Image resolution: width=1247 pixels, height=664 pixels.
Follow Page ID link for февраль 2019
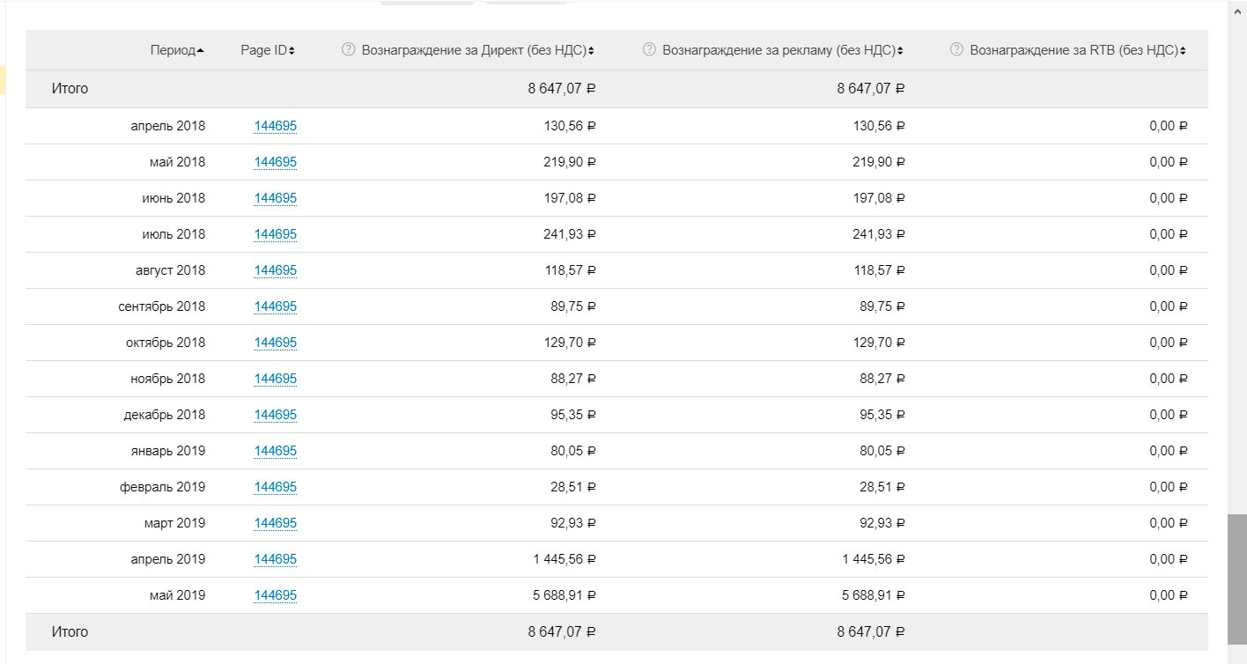pyautogui.click(x=275, y=487)
